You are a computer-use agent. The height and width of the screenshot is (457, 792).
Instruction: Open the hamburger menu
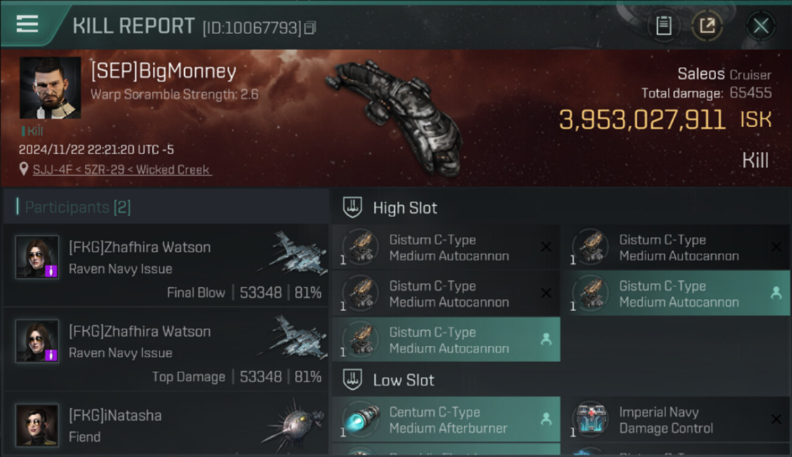pyautogui.click(x=27, y=24)
